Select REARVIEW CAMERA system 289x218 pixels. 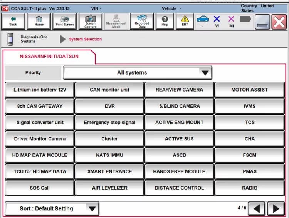point(179,90)
